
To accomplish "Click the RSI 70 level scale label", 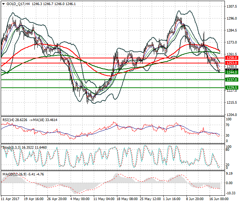I will [227, 125].
